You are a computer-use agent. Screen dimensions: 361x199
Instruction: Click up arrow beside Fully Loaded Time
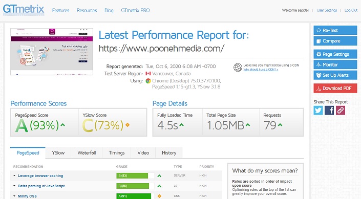[x=181, y=125]
